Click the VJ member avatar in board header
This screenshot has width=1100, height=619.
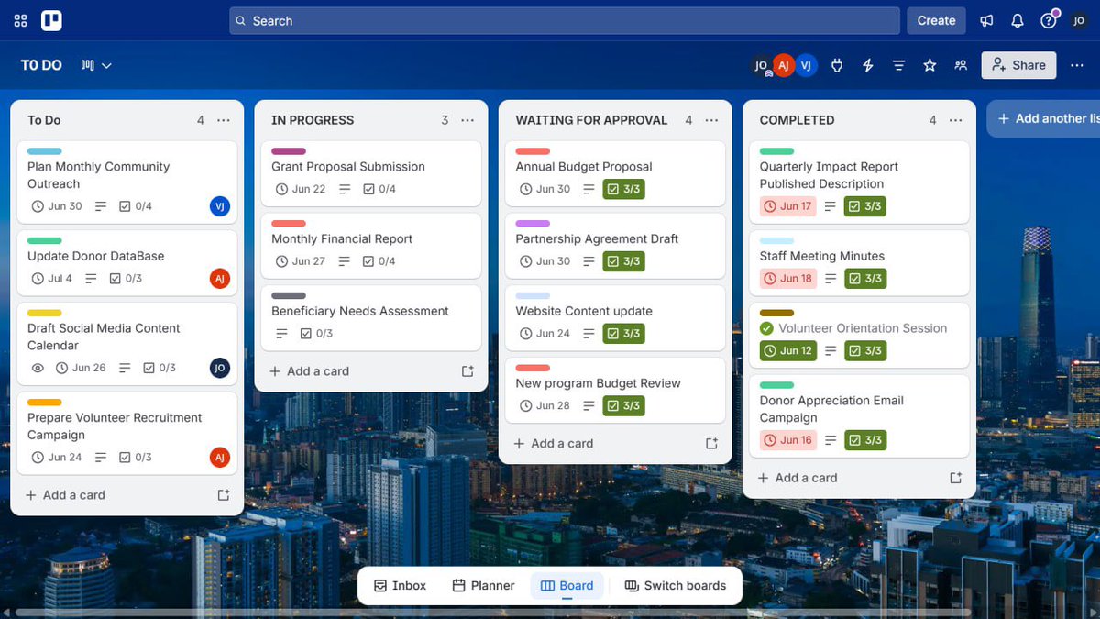tap(805, 65)
